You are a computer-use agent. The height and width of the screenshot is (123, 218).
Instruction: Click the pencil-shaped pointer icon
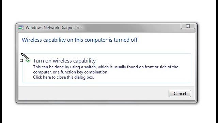25,57
